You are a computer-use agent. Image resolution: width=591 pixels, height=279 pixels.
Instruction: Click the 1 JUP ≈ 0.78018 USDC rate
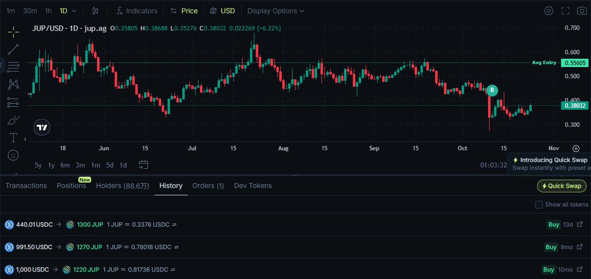click(x=139, y=247)
